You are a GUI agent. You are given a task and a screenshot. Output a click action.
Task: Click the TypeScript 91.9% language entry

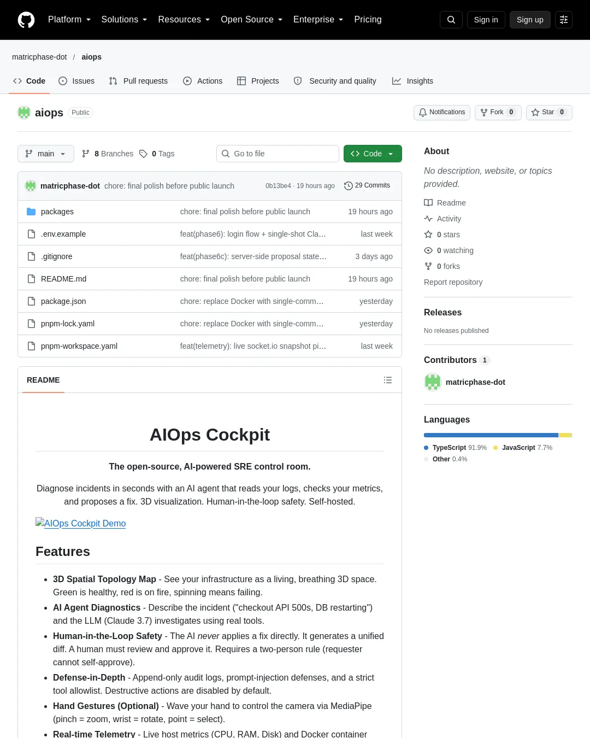456,448
